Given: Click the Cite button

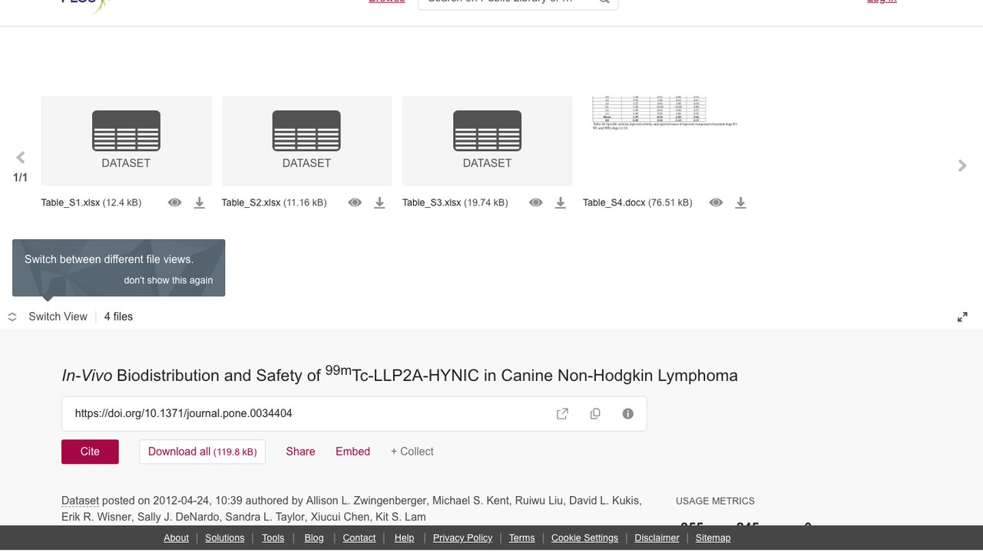Looking at the screenshot, I should pos(90,452).
